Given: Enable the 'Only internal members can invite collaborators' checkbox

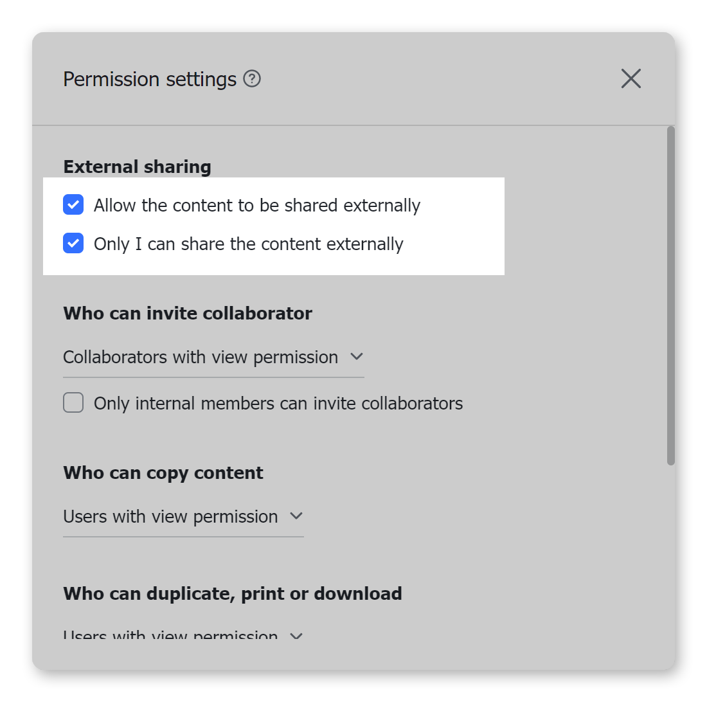Looking at the screenshot, I should (x=73, y=403).
